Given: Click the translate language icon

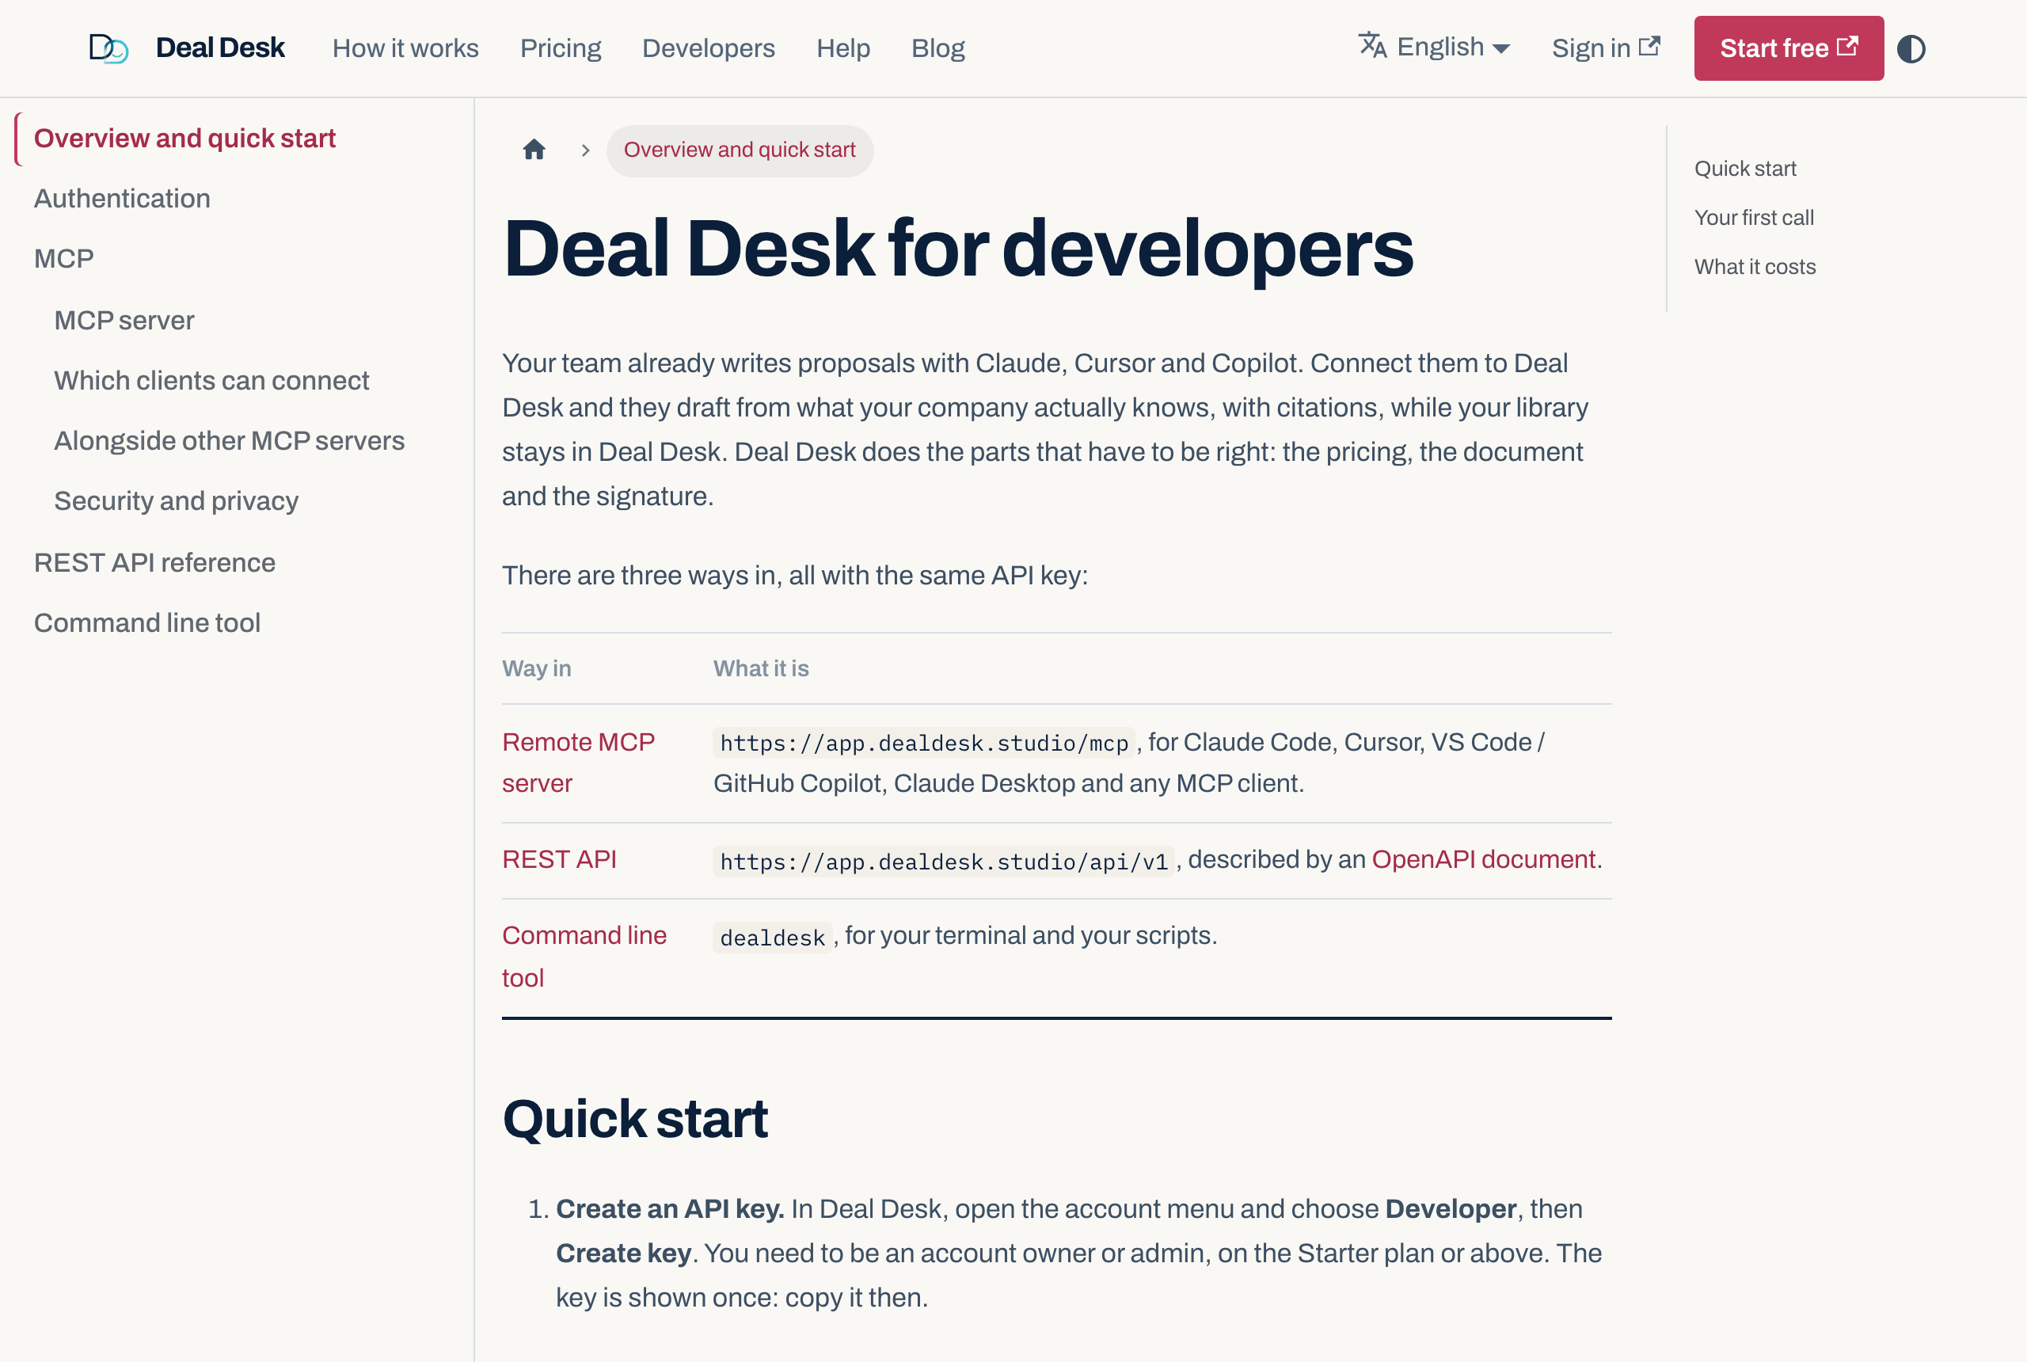Looking at the screenshot, I should 1372,45.
